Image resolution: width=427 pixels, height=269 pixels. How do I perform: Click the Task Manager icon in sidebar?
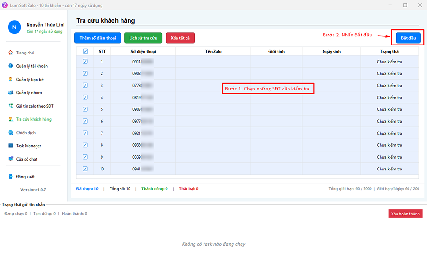coord(10,146)
